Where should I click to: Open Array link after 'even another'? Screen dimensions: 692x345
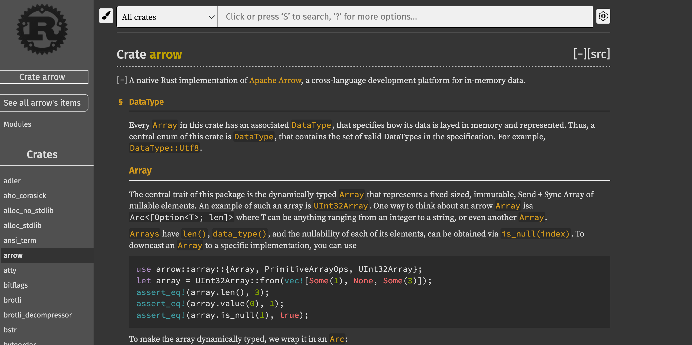coord(531,217)
